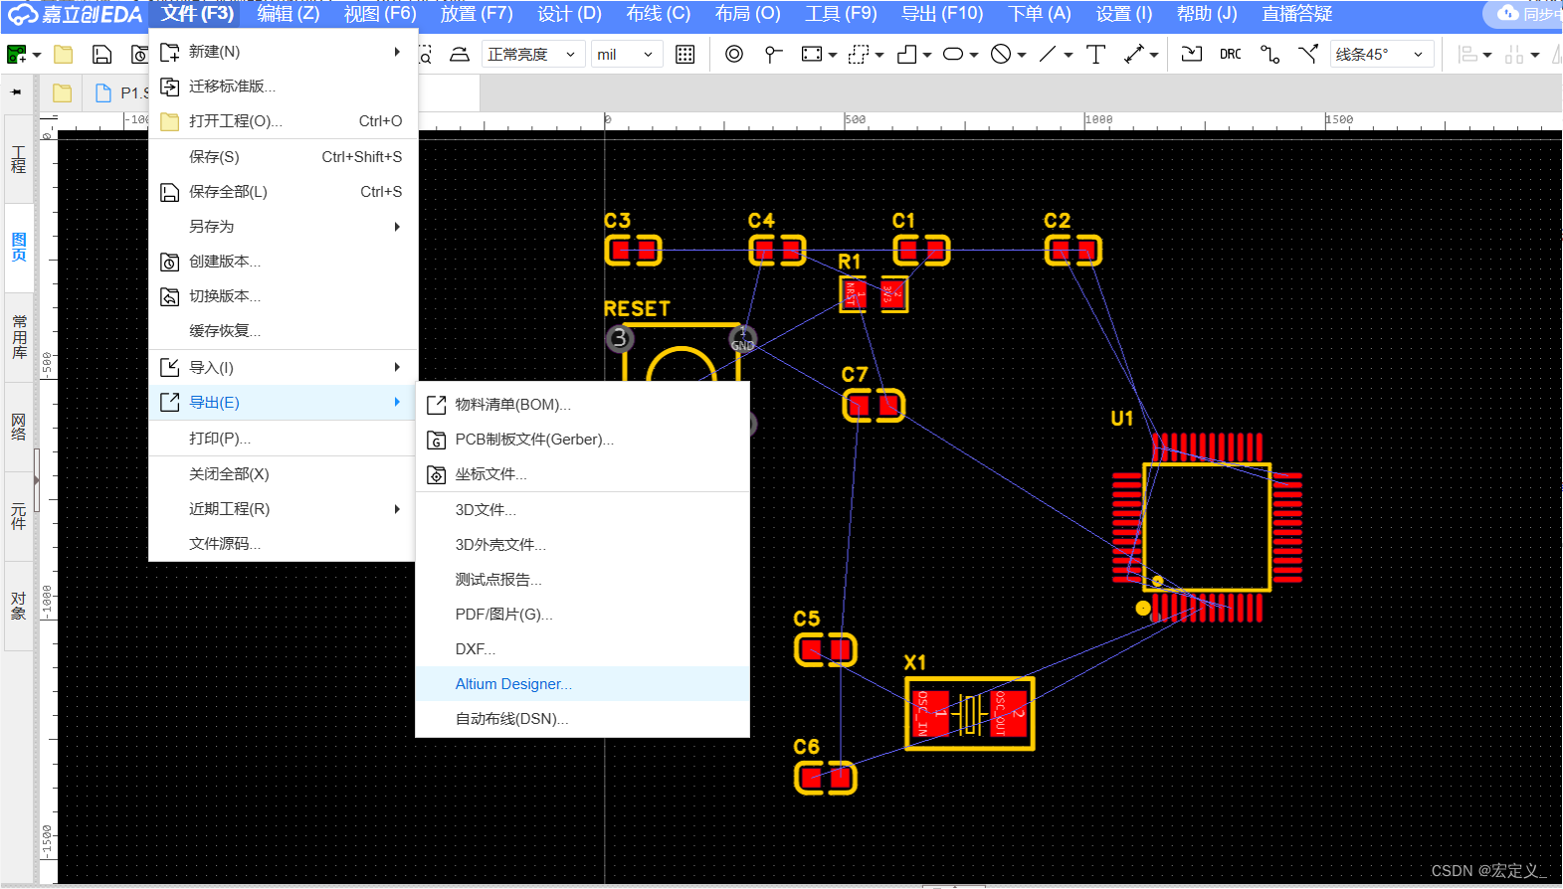
Task: Switch to the 元件 side panel tab
Action: pyautogui.click(x=18, y=516)
